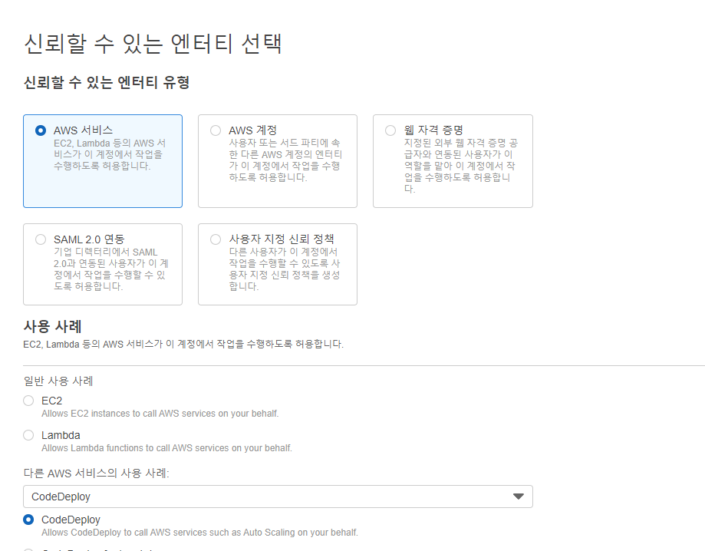
Task: Select the AWS 서비스 radio button
Action: (41, 130)
